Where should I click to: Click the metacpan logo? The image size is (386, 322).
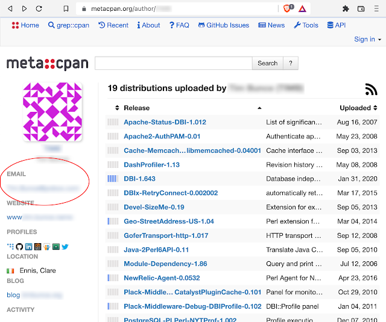pos(47,63)
